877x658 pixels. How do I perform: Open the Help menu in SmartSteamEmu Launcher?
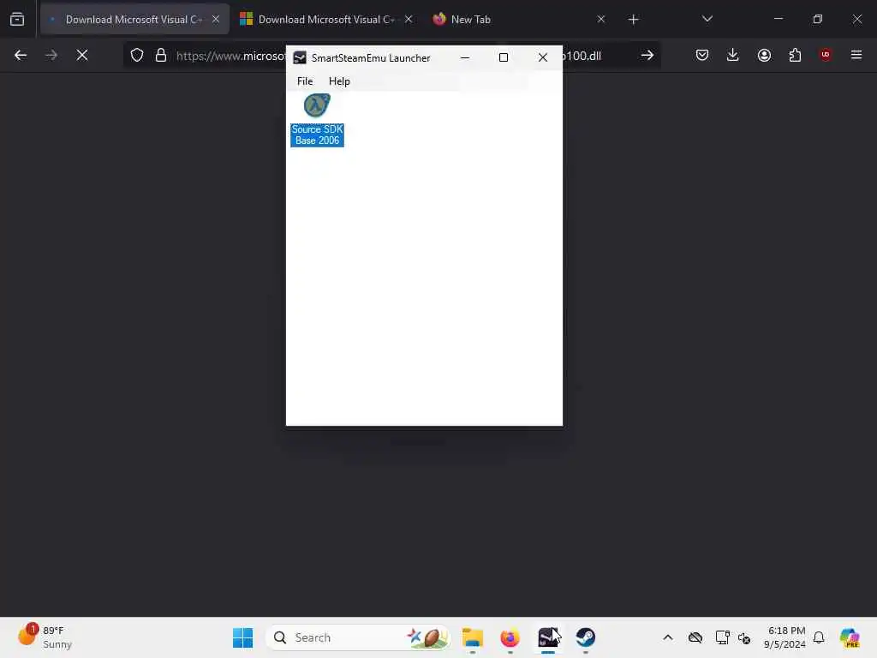339,81
